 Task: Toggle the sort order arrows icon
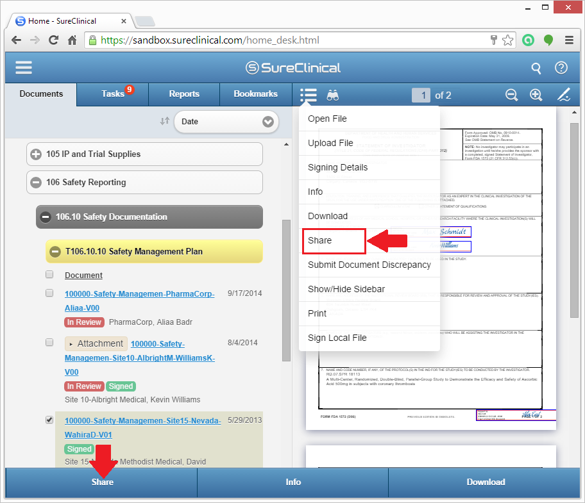(164, 121)
